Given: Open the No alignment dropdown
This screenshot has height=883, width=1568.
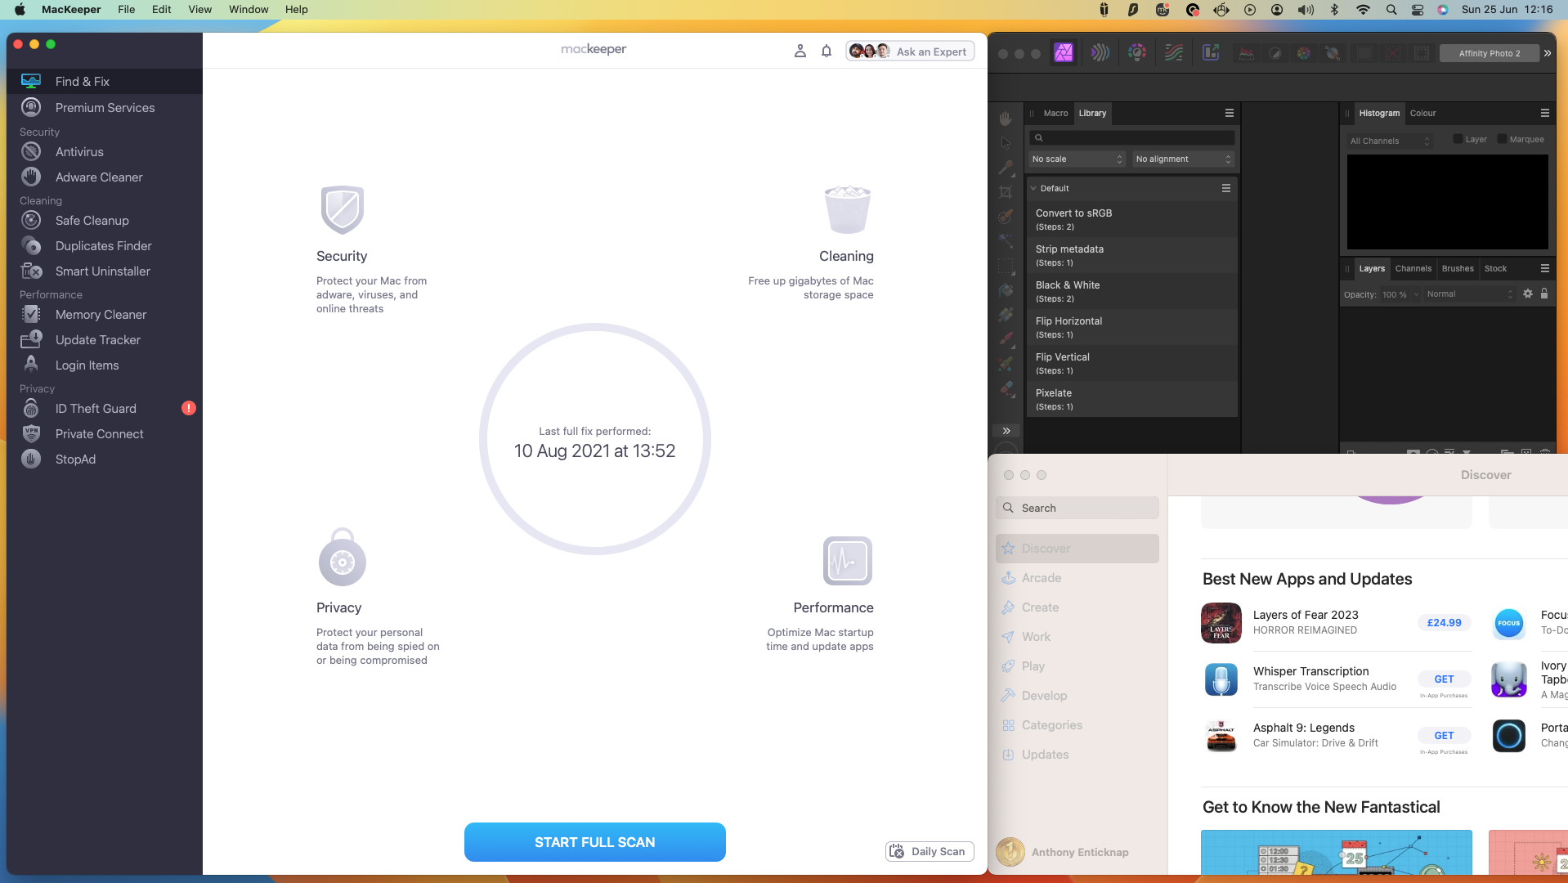Looking at the screenshot, I should click(1183, 159).
